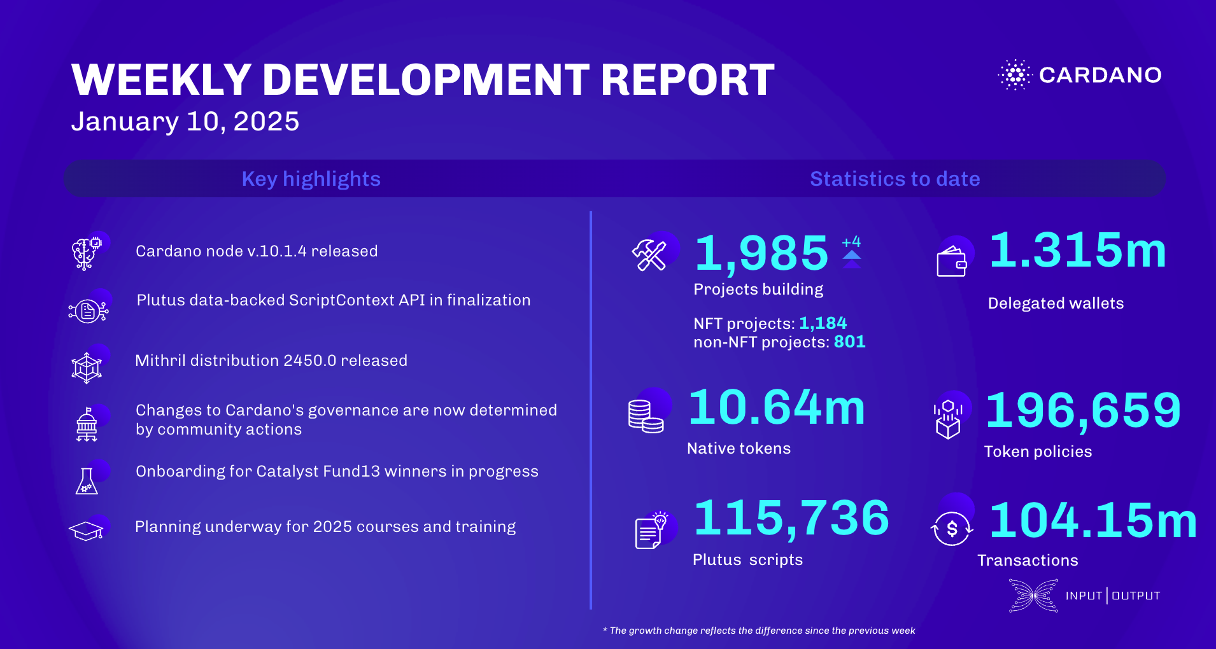Click 'Cardano node v.10.1.4 released' text
Viewport: 1216px width, 649px height.
(x=257, y=251)
